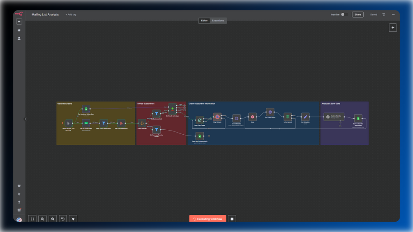Viewport: 413px width, 232px height.
Task: Select the Save Non Business Mails node
Action: click(x=200, y=136)
